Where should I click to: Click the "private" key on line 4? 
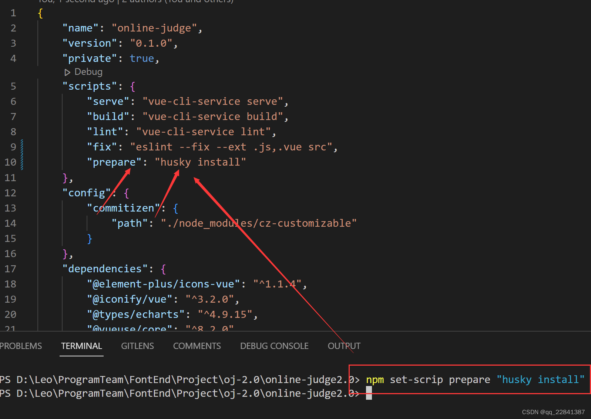[x=90, y=59]
